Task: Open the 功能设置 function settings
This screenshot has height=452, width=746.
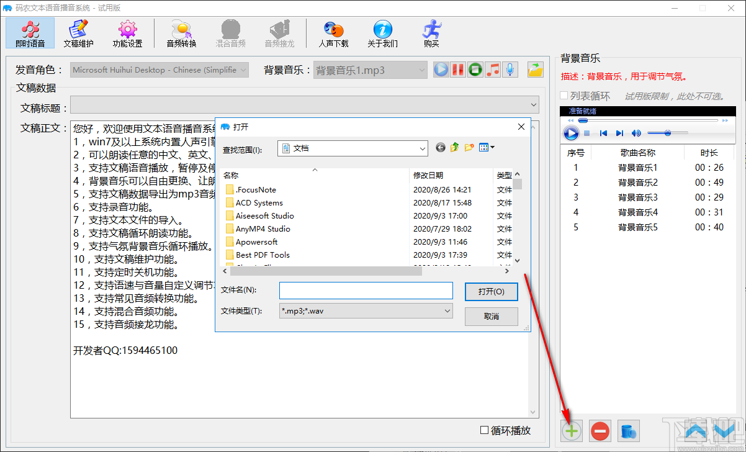Action: coord(128,33)
